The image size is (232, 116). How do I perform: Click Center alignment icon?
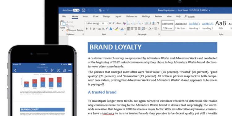coord(132,29)
